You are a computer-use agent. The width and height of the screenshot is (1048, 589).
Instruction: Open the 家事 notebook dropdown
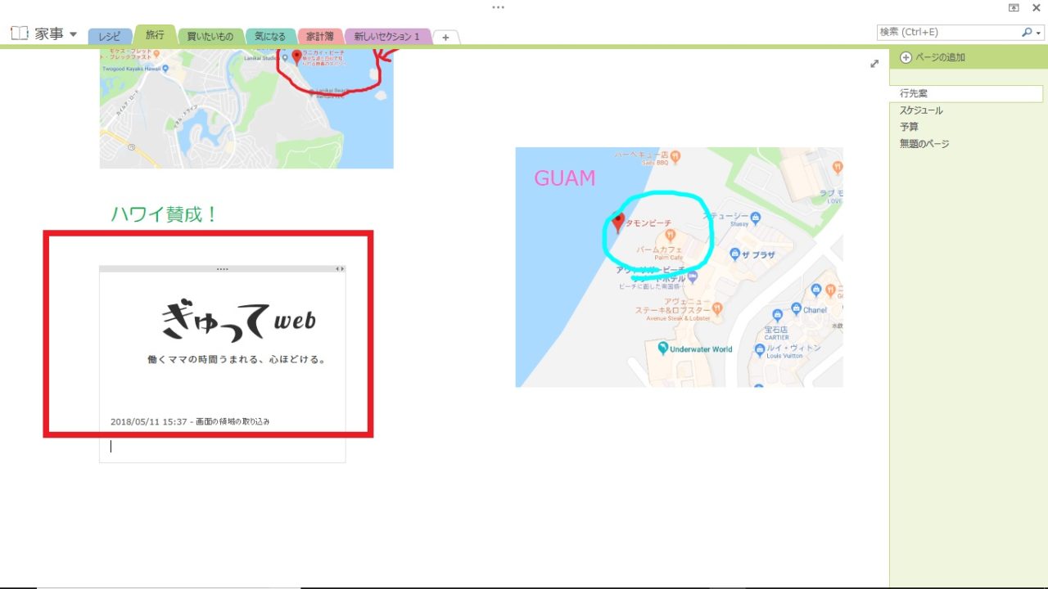74,34
